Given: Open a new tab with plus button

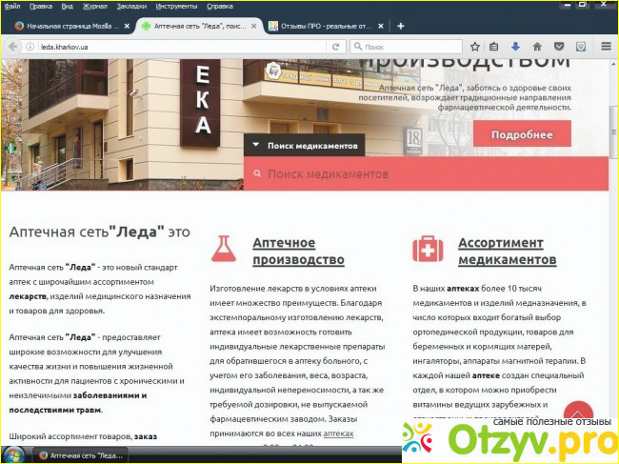Looking at the screenshot, I should [400, 26].
